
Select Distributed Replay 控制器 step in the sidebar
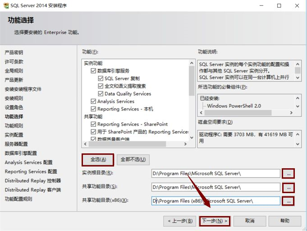click(33, 180)
